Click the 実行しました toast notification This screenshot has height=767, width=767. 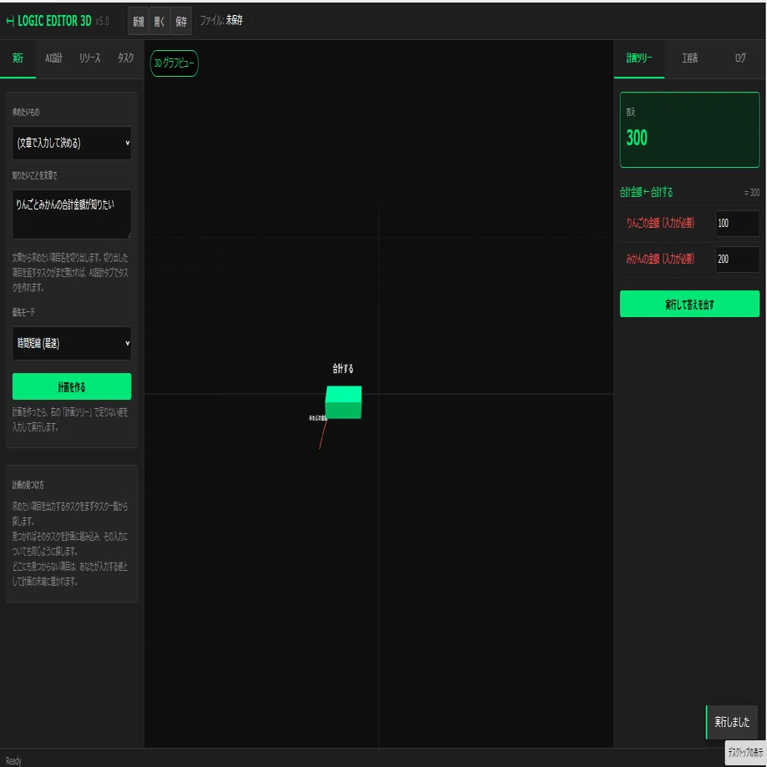coord(732,722)
